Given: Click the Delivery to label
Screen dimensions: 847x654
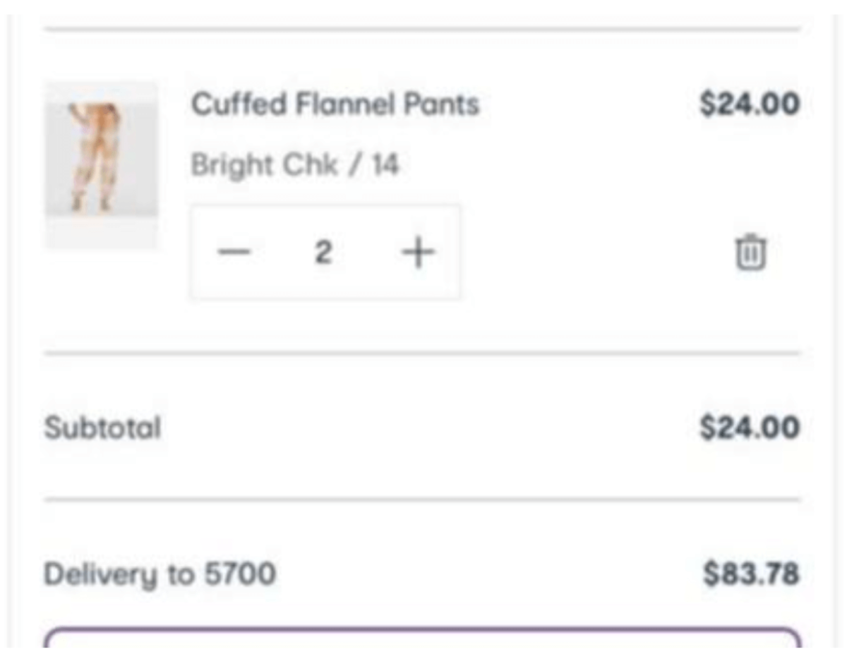Looking at the screenshot, I should (x=119, y=574).
